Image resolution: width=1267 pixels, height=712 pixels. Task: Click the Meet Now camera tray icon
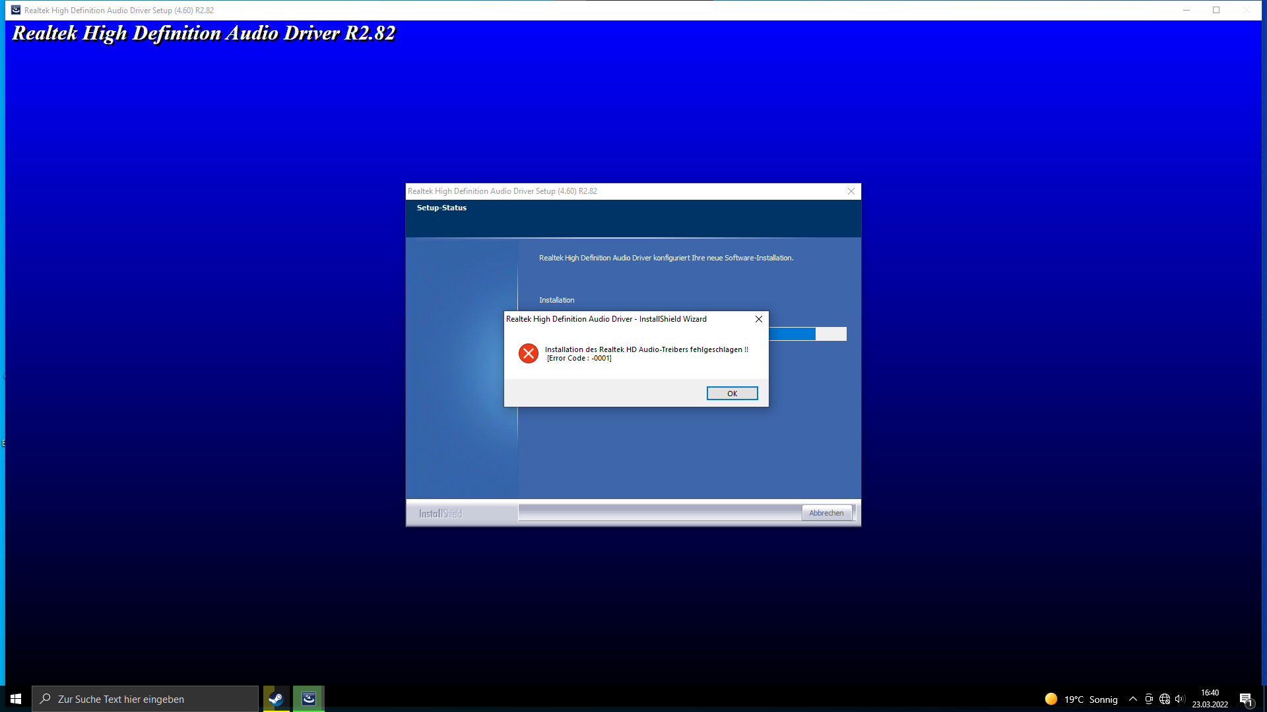coord(1149,699)
